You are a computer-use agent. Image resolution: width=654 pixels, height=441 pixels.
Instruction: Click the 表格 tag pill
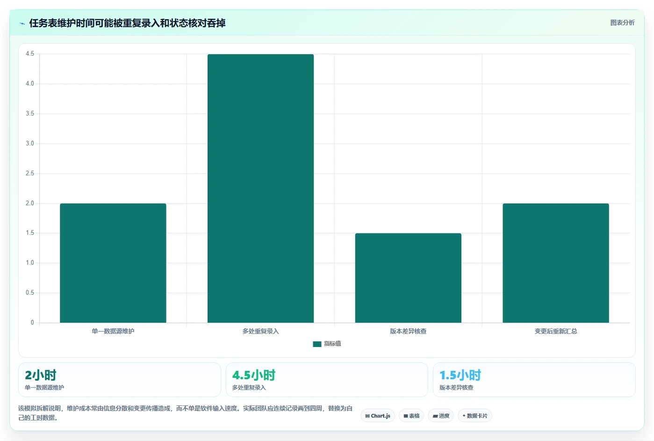pyautogui.click(x=411, y=416)
